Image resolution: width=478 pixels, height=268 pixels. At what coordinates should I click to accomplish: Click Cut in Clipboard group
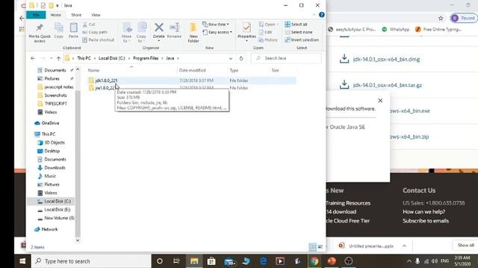(x=89, y=25)
